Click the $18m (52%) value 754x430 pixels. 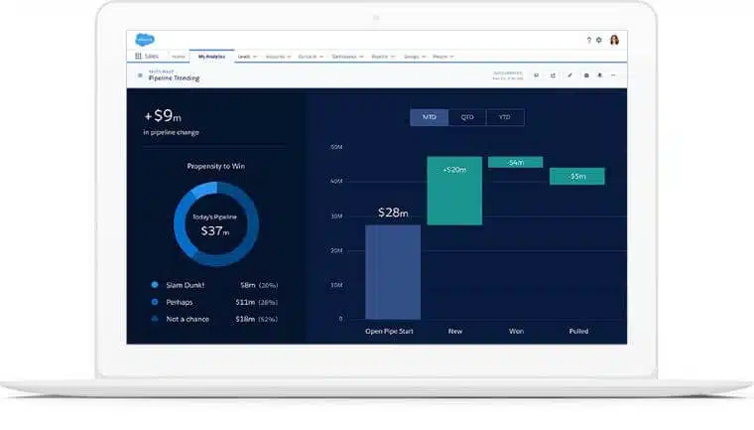(x=256, y=319)
